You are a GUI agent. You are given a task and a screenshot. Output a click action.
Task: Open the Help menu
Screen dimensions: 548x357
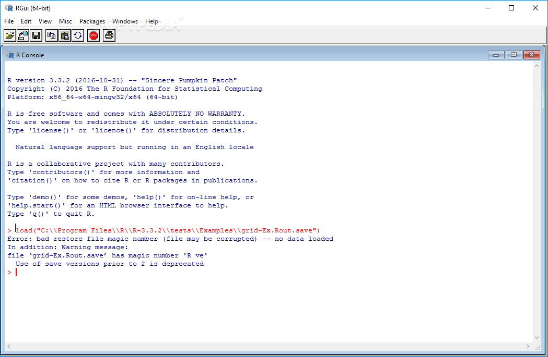151,21
